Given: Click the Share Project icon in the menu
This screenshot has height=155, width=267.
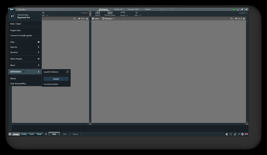Looking at the screenshot, I should pos(39,59).
